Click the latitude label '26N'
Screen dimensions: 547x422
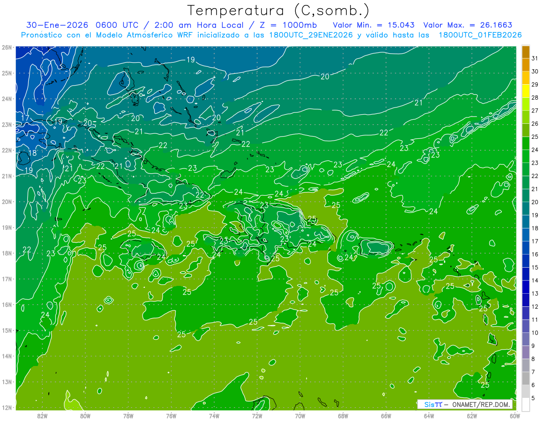(6, 47)
